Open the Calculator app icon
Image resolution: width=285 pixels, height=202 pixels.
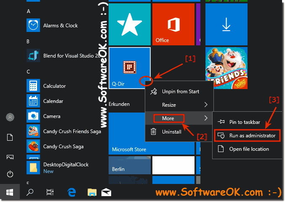click(33, 86)
